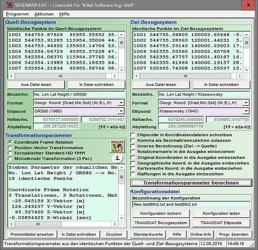Reset with Standardwerte button
This screenshot has height=250, width=258.
148,235
